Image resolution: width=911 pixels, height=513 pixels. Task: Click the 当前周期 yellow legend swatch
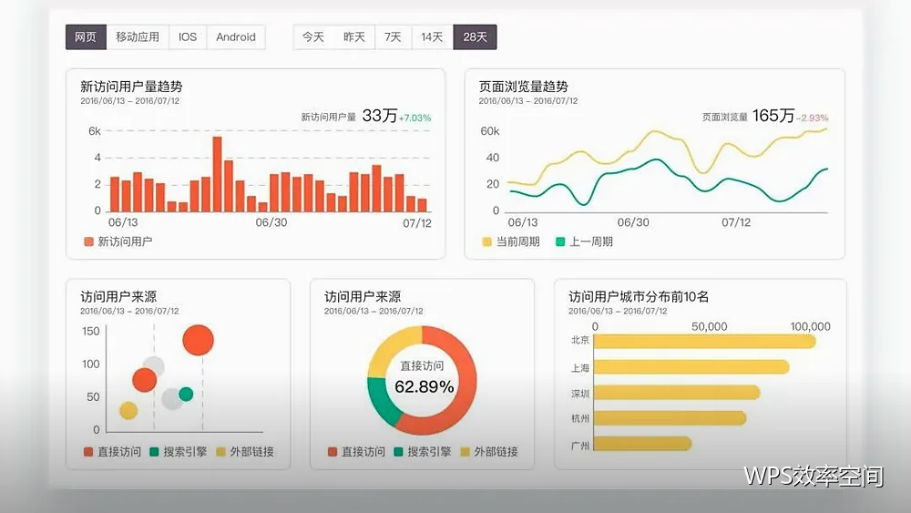(x=486, y=241)
